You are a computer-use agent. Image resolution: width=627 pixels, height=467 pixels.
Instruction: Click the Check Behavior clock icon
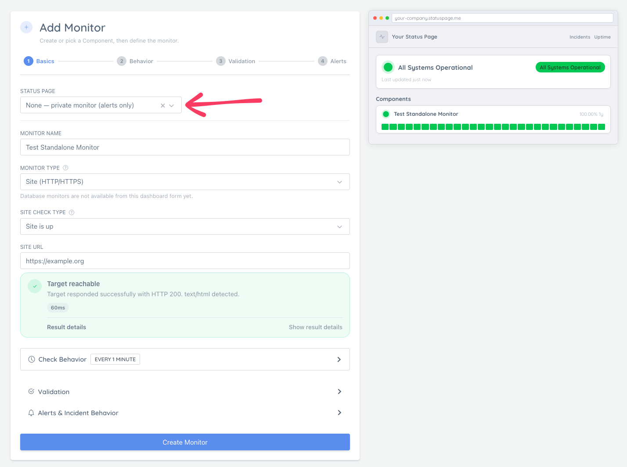(32, 359)
